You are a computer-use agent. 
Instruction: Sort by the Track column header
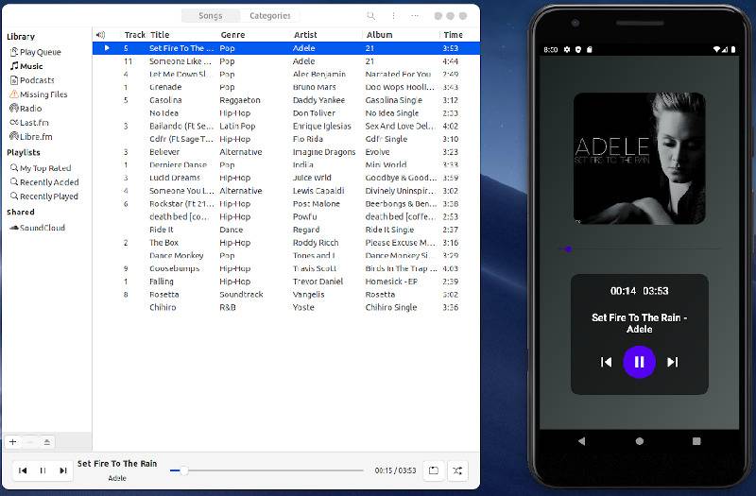pos(134,35)
